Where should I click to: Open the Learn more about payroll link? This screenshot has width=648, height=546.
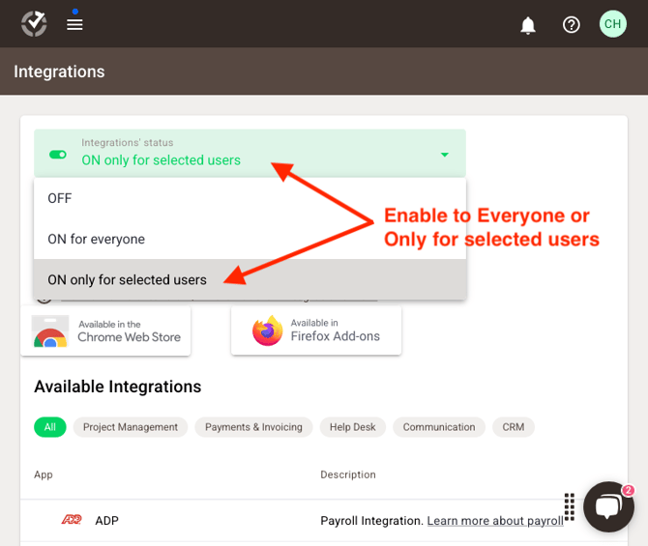495,521
